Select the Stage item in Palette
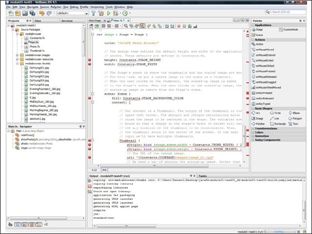This screenshot has width=312, height=234. [257, 29]
